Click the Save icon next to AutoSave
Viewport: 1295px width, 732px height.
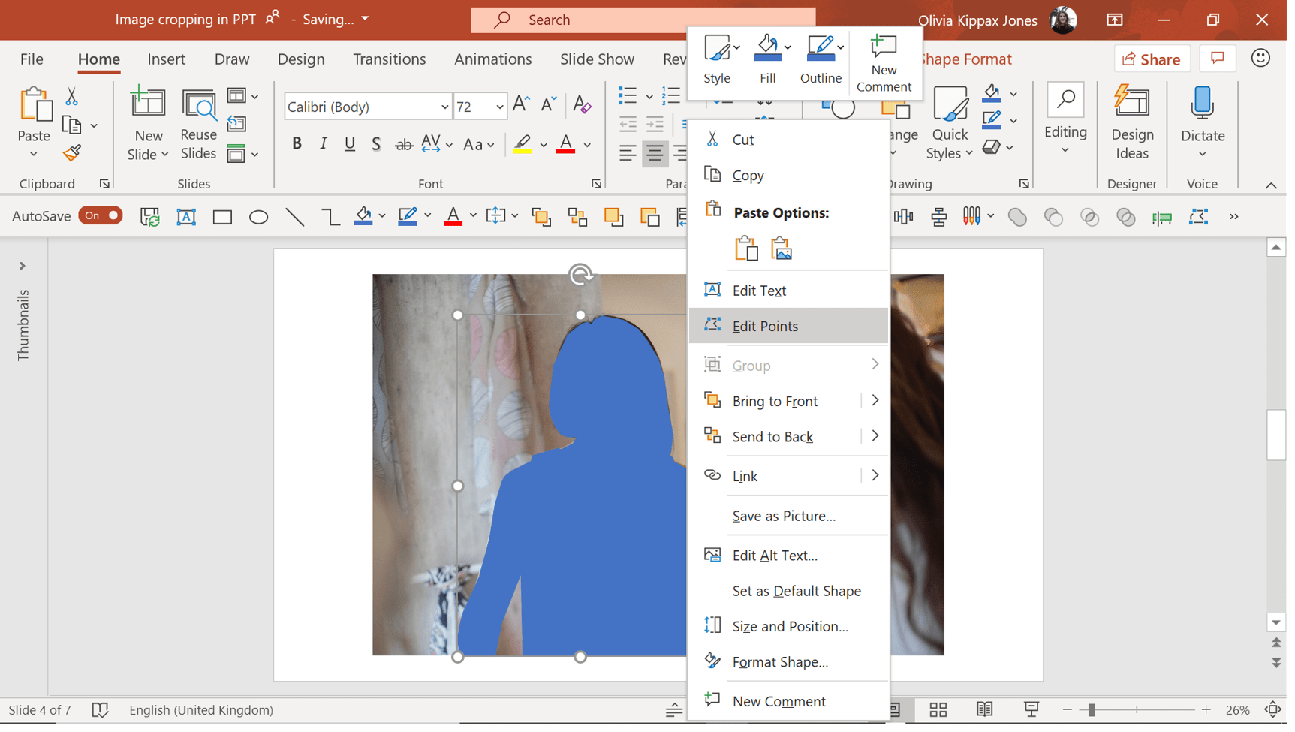tap(151, 218)
